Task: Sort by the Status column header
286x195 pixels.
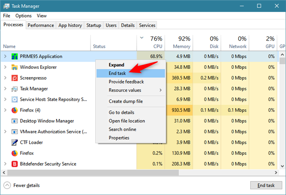Action: pos(113,43)
